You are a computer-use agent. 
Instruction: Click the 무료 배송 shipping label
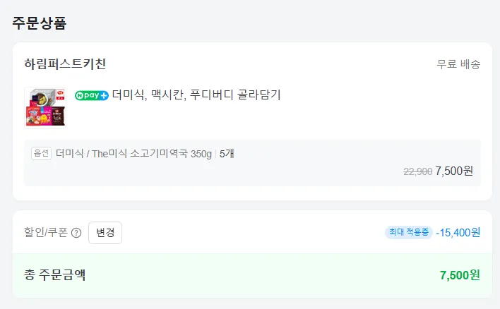click(x=458, y=64)
